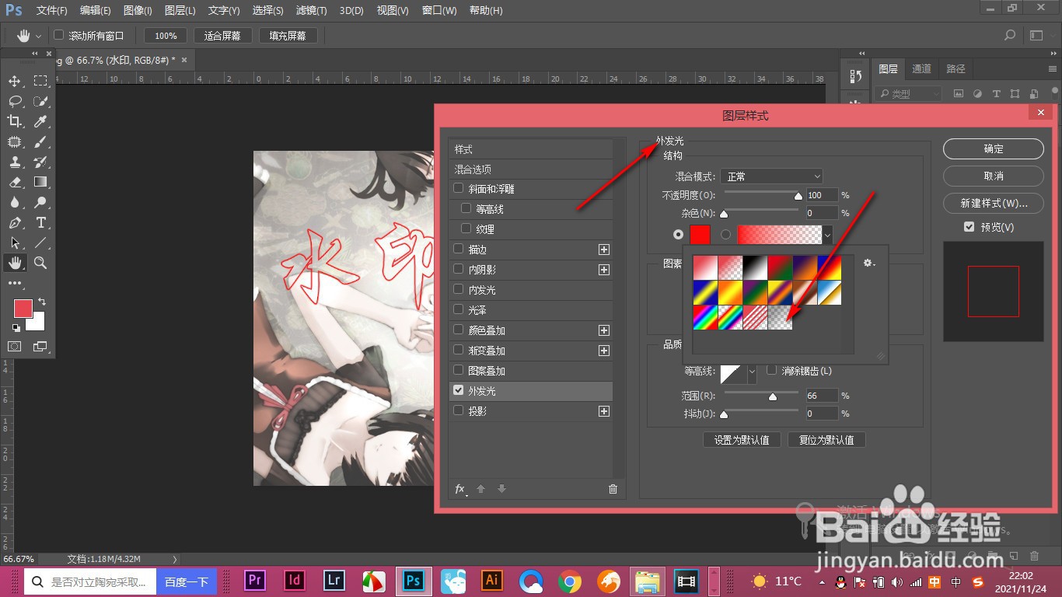1062x597 pixels.
Task: Select the Pen tool
Action: pyautogui.click(x=15, y=222)
